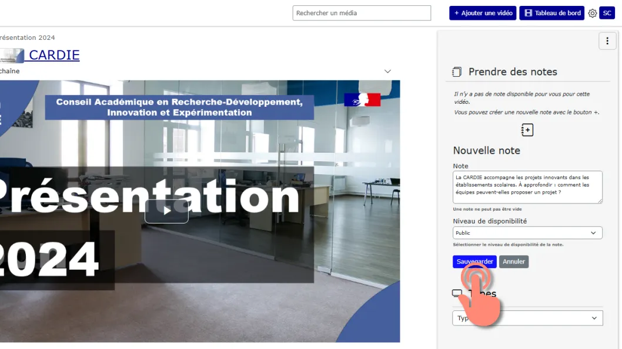
Task: Click inside the Note text area
Action: (527, 187)
